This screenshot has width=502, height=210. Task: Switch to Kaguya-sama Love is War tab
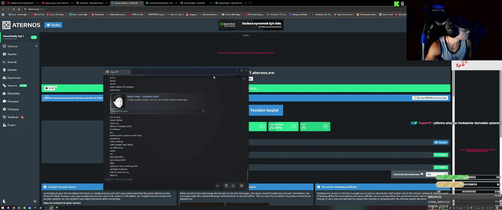[x=57, y=3]
